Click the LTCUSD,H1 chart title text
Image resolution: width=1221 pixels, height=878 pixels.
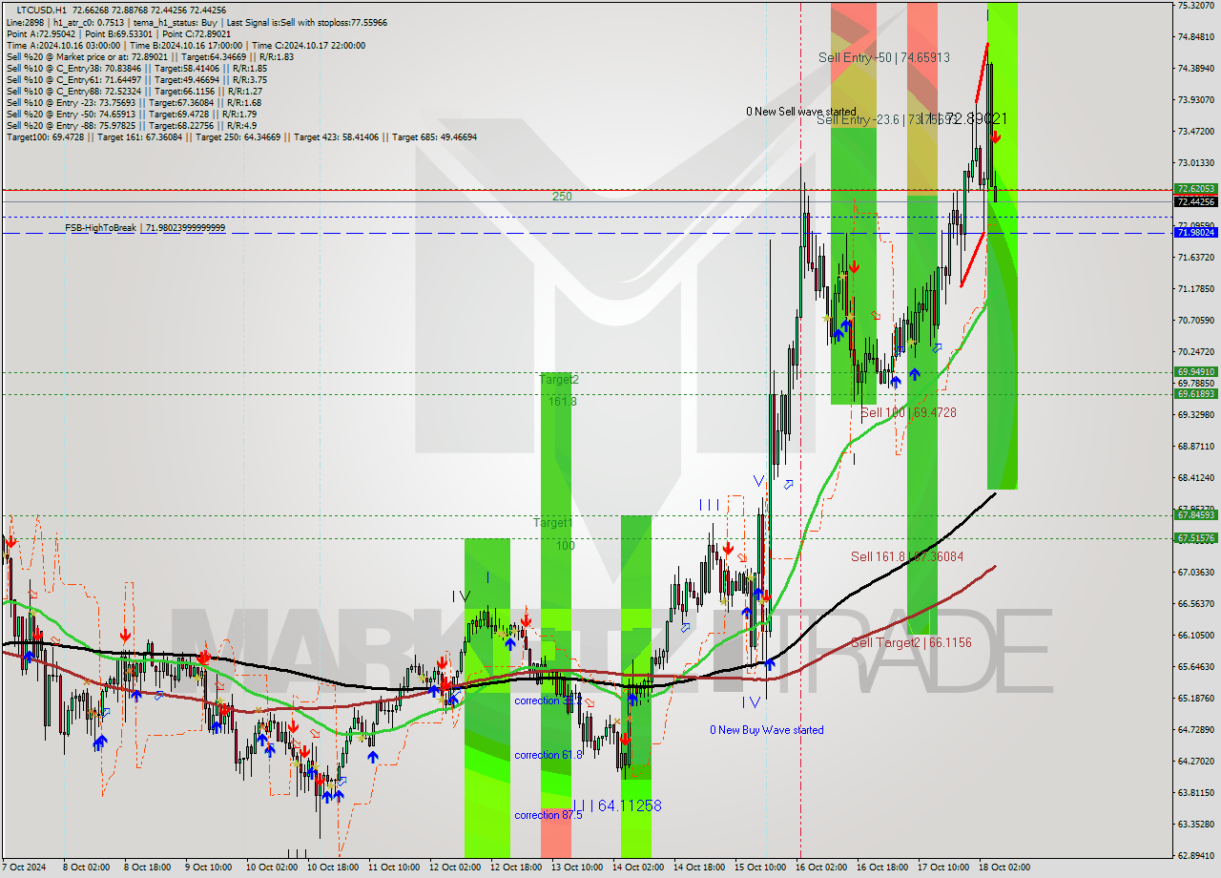click(x=42, y=10)
